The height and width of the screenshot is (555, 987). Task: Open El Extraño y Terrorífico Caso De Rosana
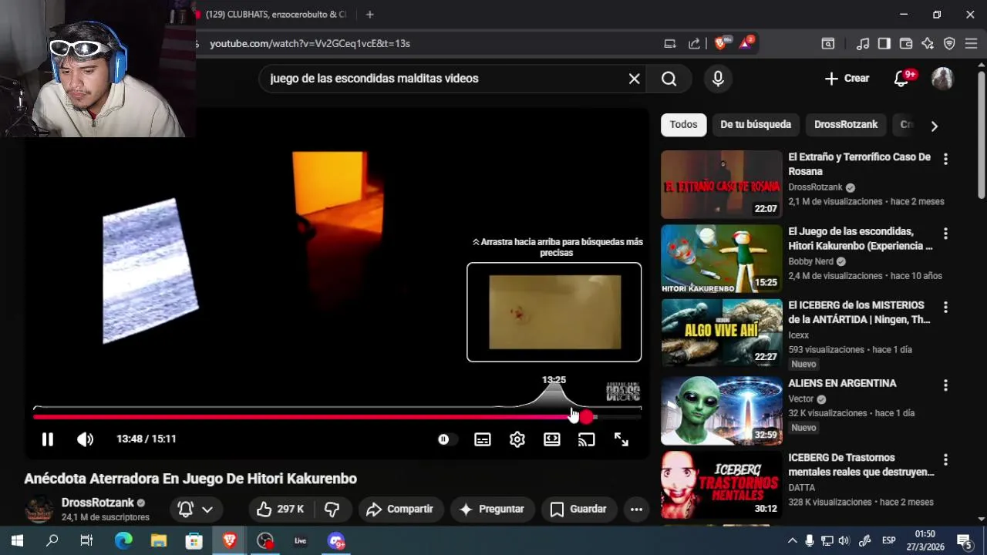coord(859,164)
